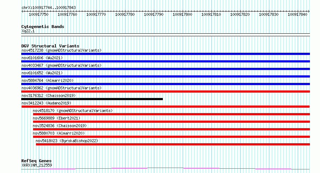Select the red bar for nsv5880703
This screenshot has width=320, height=173.
[x=172, y=137]
